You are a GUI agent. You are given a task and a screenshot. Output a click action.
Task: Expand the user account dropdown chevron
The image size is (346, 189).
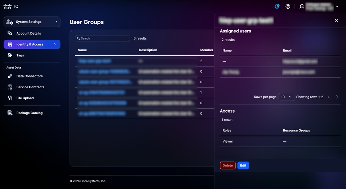337,7
